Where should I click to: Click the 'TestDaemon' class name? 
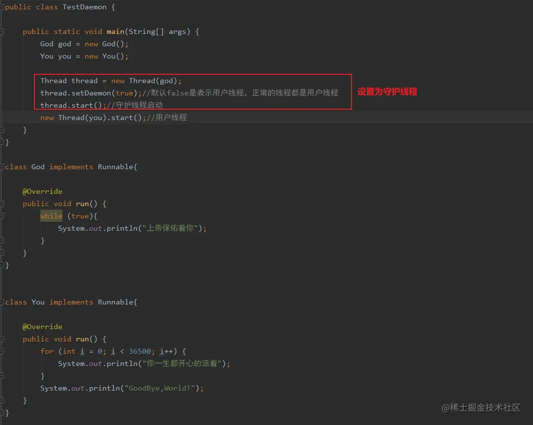[x=84, y=7]
